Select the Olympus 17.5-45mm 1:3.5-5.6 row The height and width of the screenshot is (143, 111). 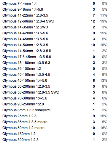(55, 57)
